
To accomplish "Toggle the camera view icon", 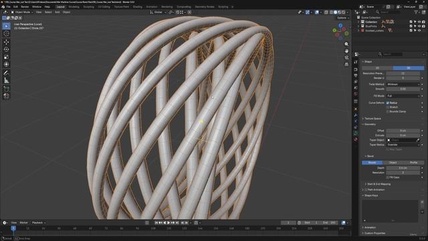I will click(346, 58).
